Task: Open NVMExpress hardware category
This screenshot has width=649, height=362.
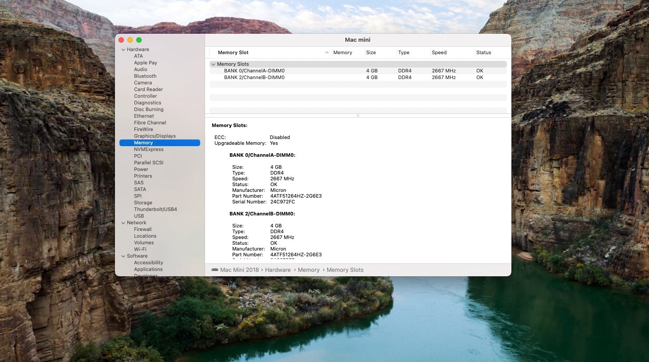Action: coord(149,149)
